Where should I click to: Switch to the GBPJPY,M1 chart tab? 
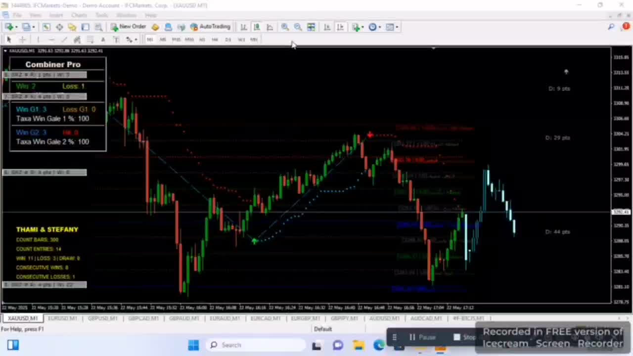345,318
